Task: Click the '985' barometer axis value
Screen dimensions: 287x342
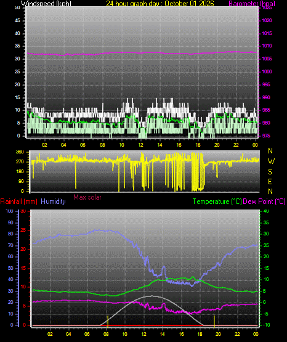Action: pos(266,110)
